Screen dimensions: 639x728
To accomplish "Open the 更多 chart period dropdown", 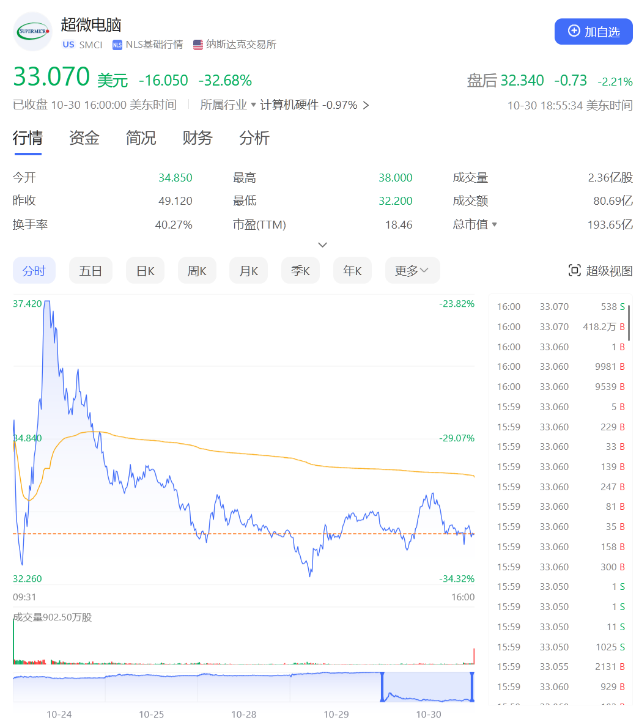I will tap(412, 271).
